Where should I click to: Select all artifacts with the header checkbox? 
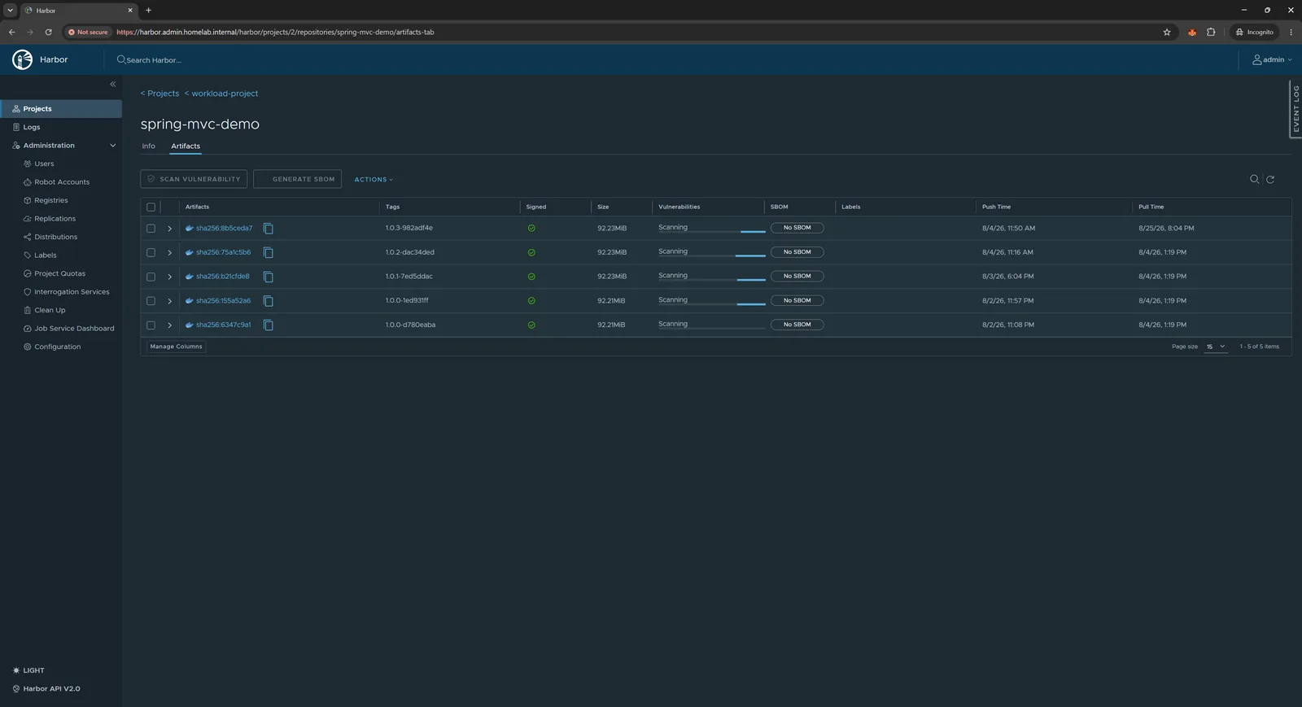(151, 207)
